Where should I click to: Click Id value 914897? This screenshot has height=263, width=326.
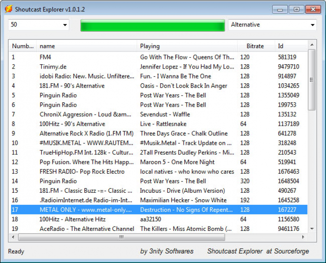(x=287, y=76)
